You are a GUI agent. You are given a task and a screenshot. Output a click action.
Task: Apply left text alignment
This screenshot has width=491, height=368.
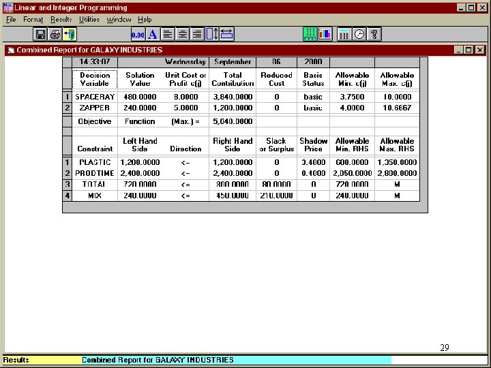point(168,34)
